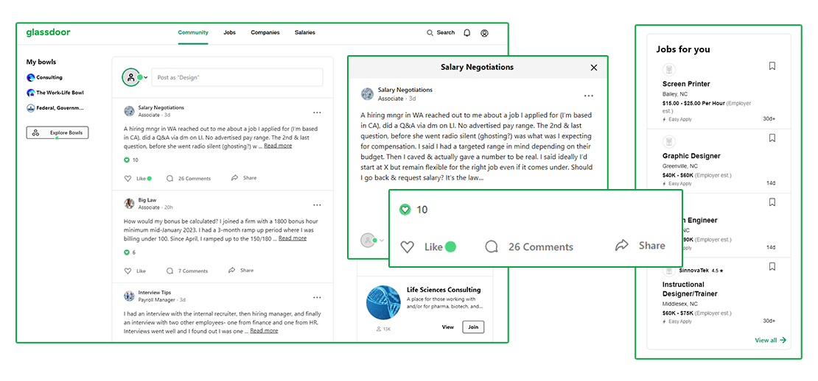Expand the post-as identity dropdown in feed
The image size is (818, 381).
[x=146, y=77]
